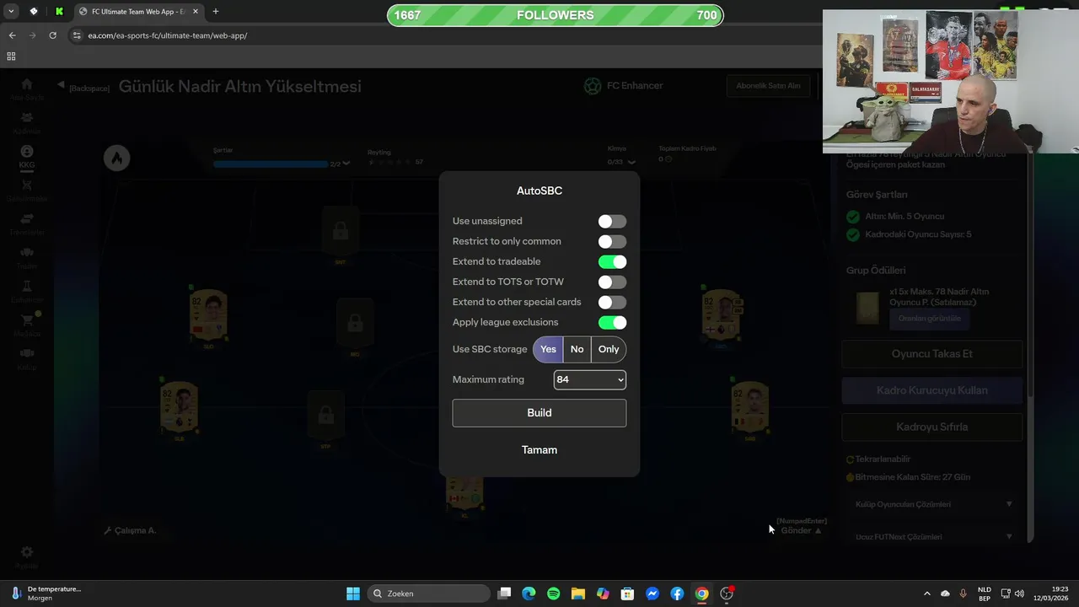Choose No for Use SBC storage
Screen dimensions: 1079x607
(577, 349)
